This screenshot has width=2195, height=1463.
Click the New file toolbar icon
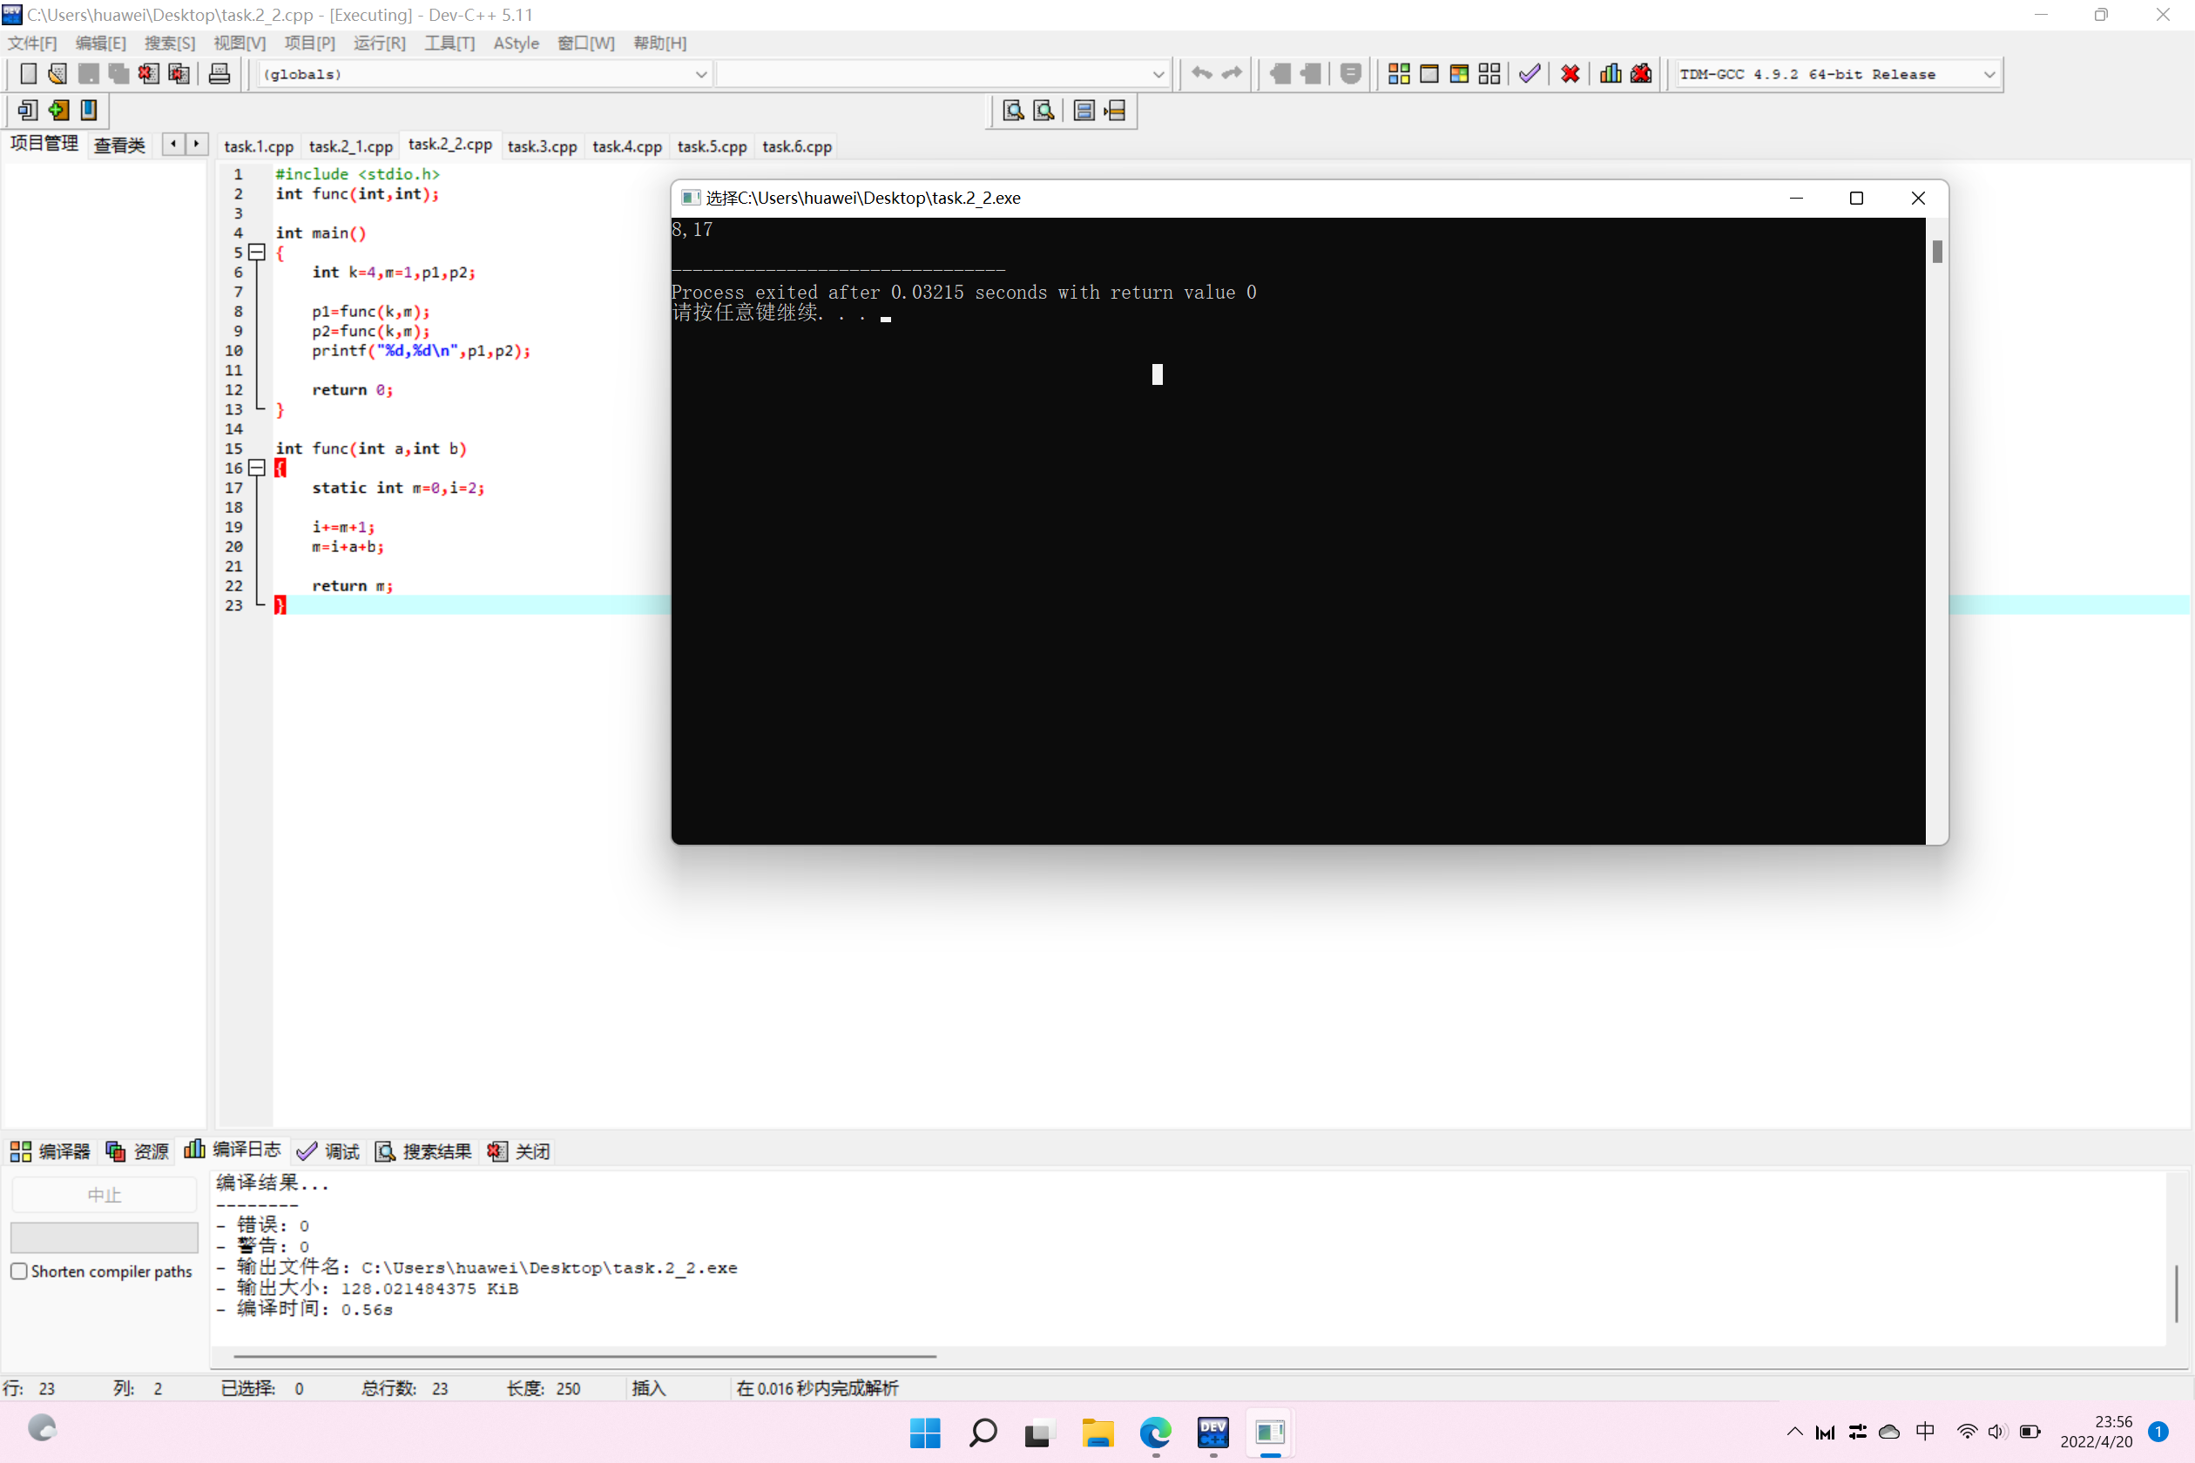(x=28, y=74)
